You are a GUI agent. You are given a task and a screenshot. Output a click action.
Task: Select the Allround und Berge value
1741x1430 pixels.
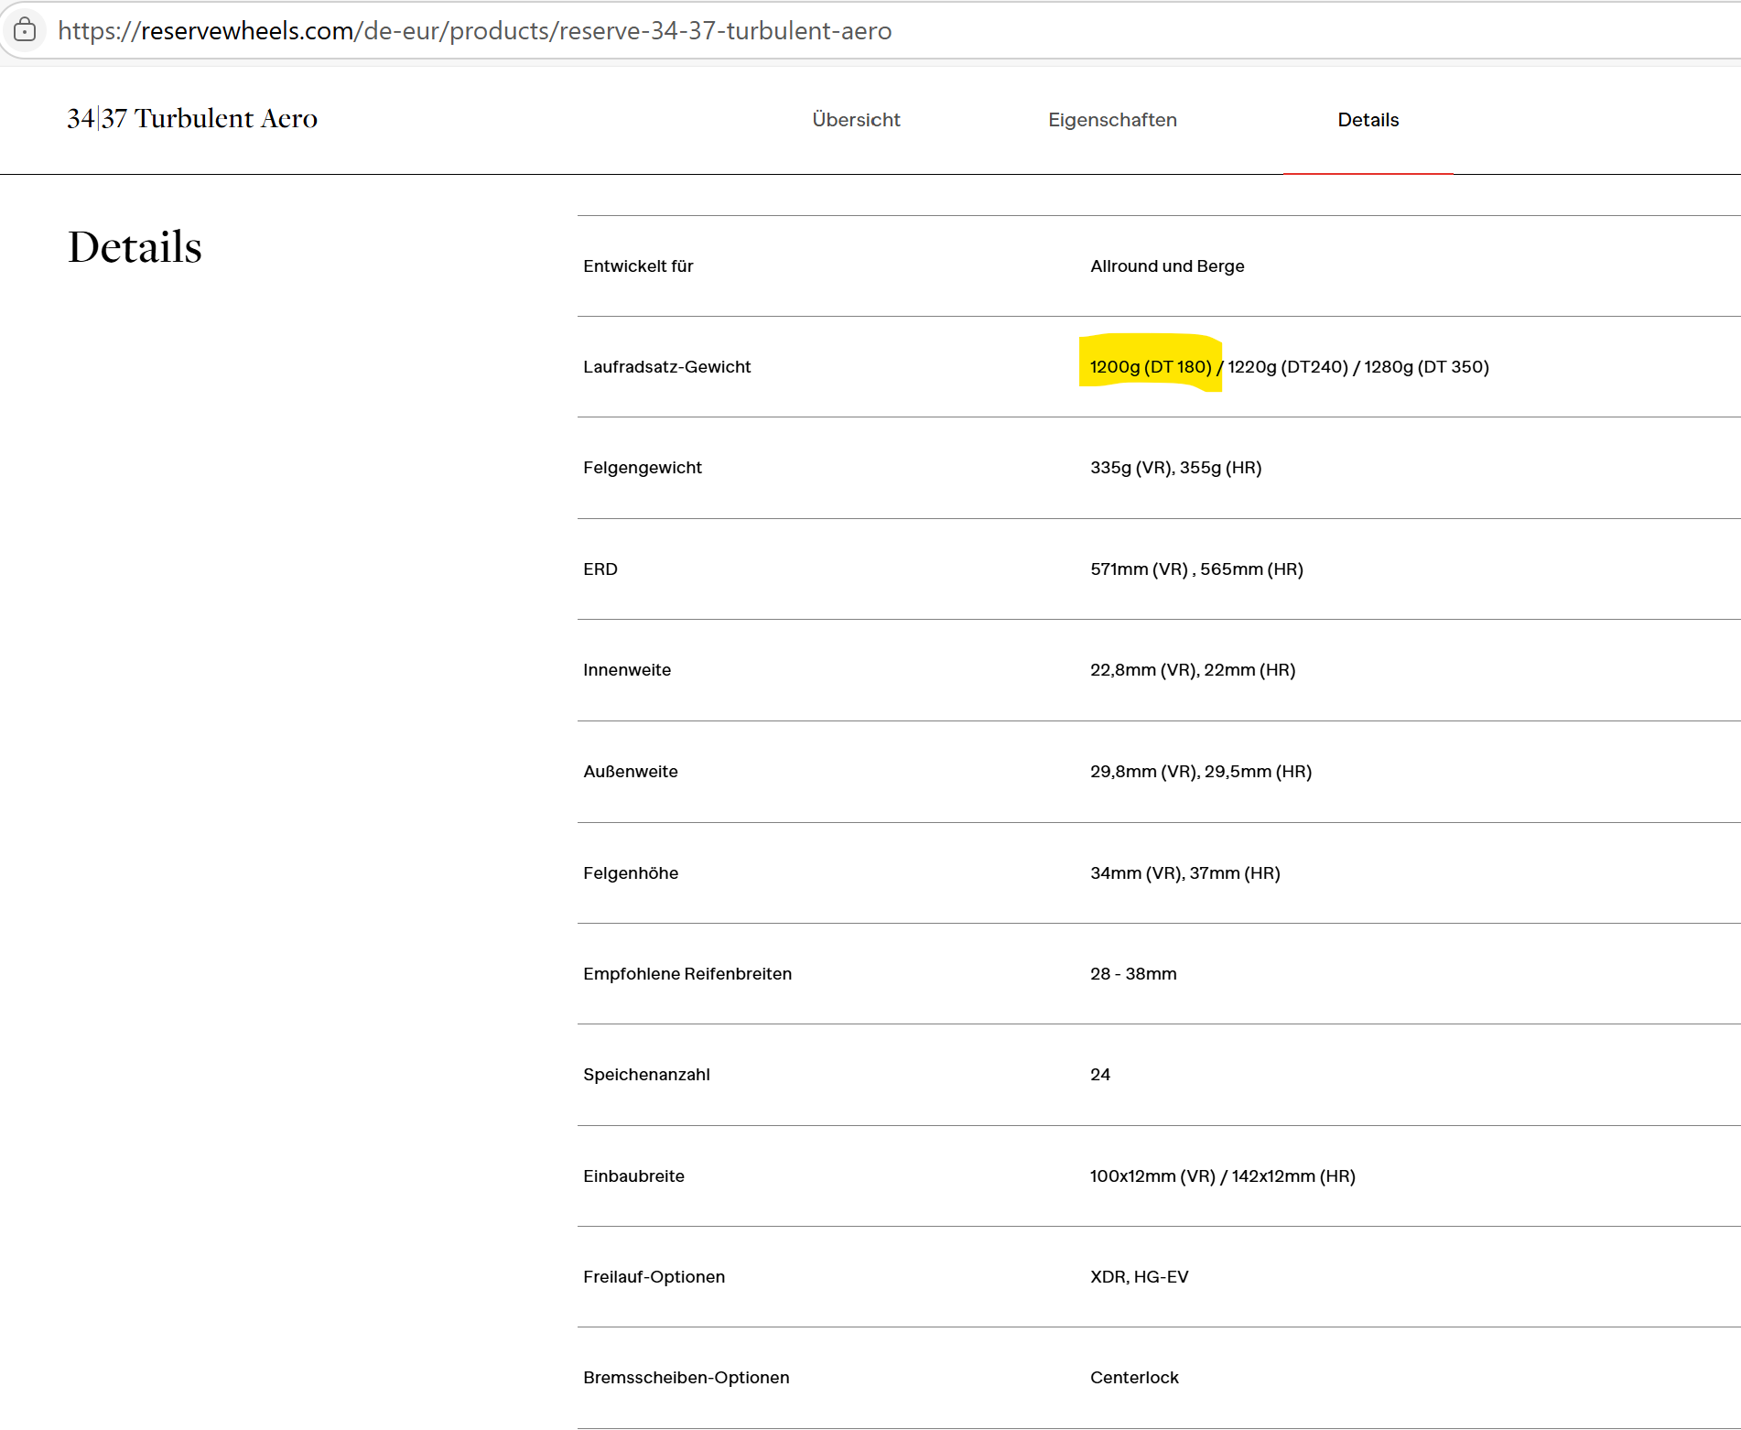[1167, 266]
